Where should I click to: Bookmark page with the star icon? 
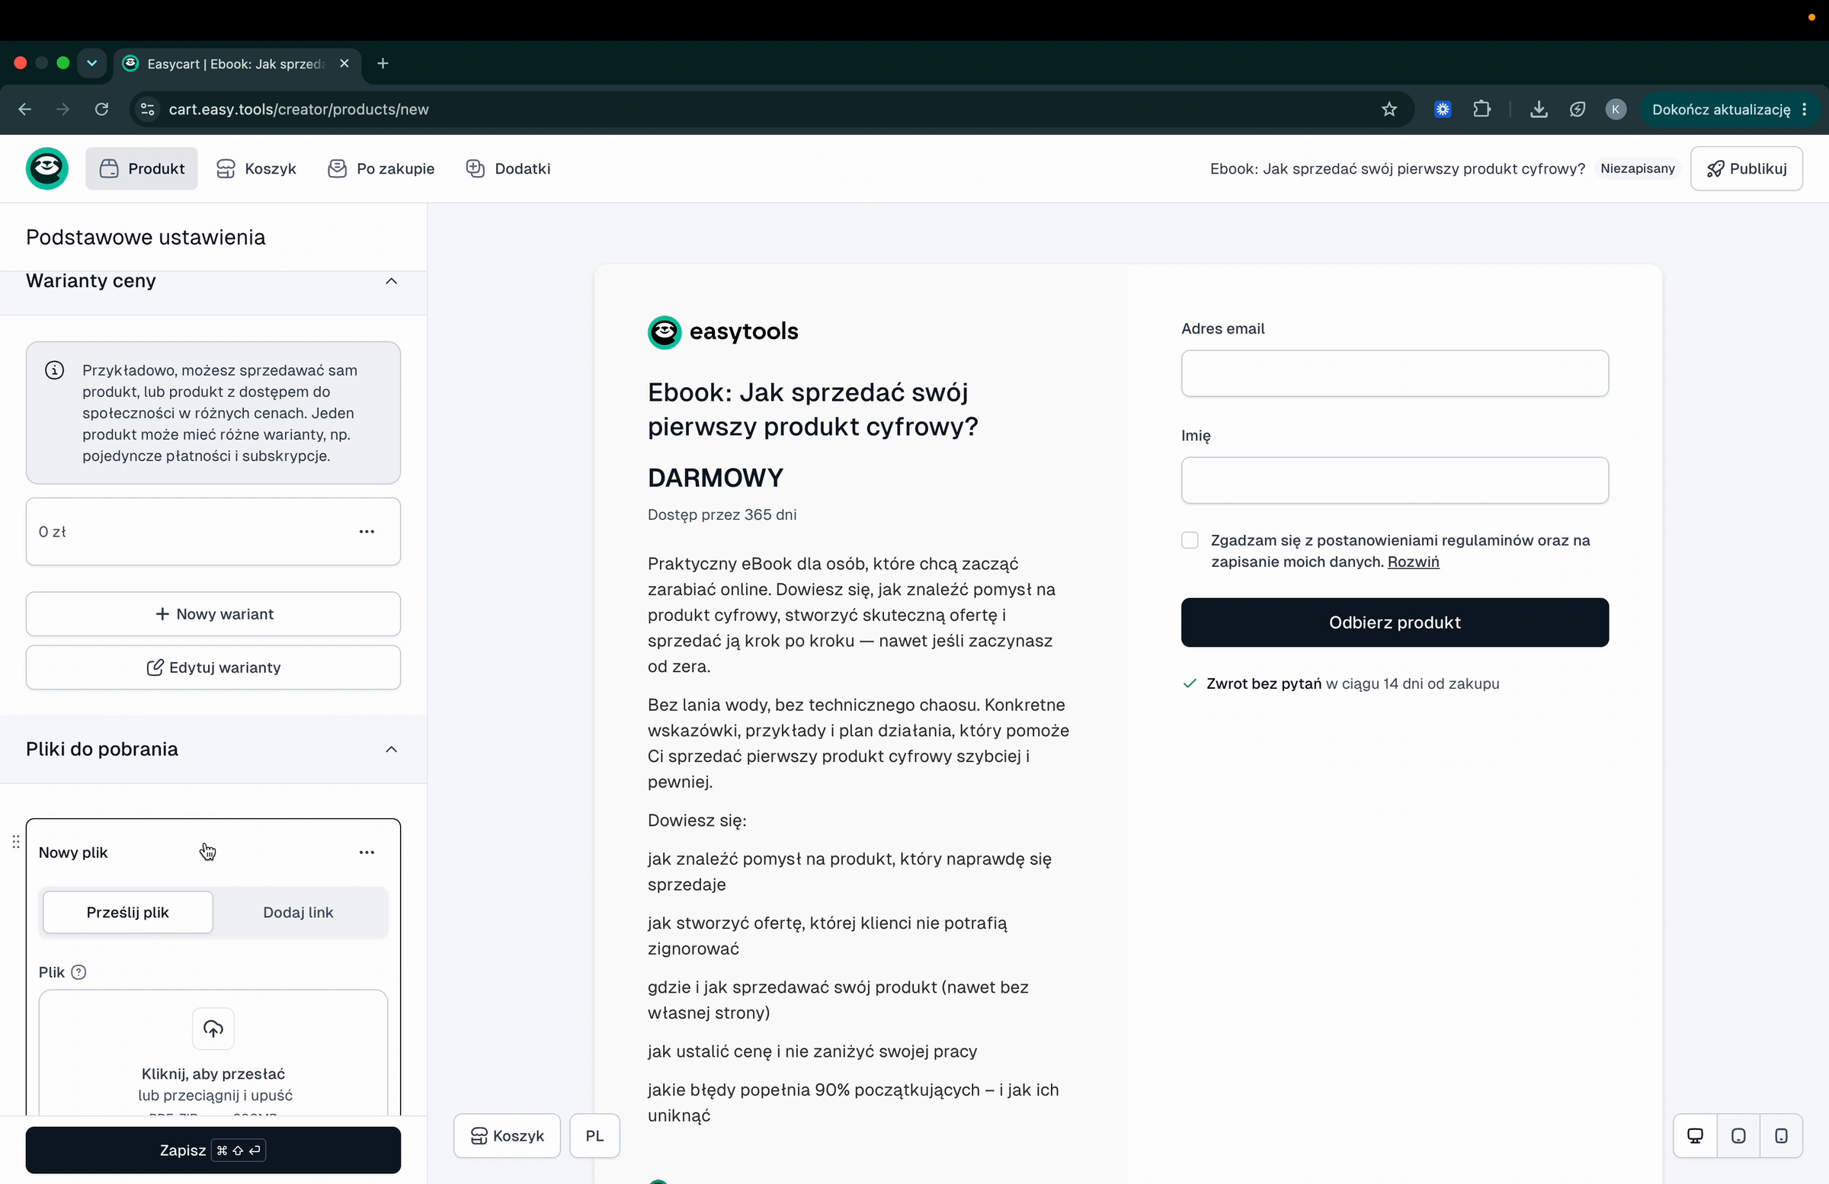1389,109
